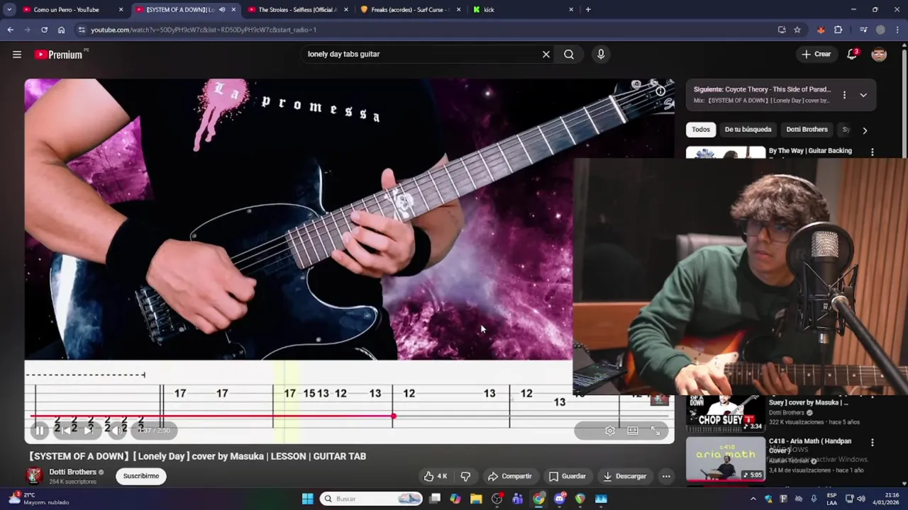Image resolution: width=908 pixels, height=510 pixels.
Task: Click the Suscribirme button
Action: (141, 476)
